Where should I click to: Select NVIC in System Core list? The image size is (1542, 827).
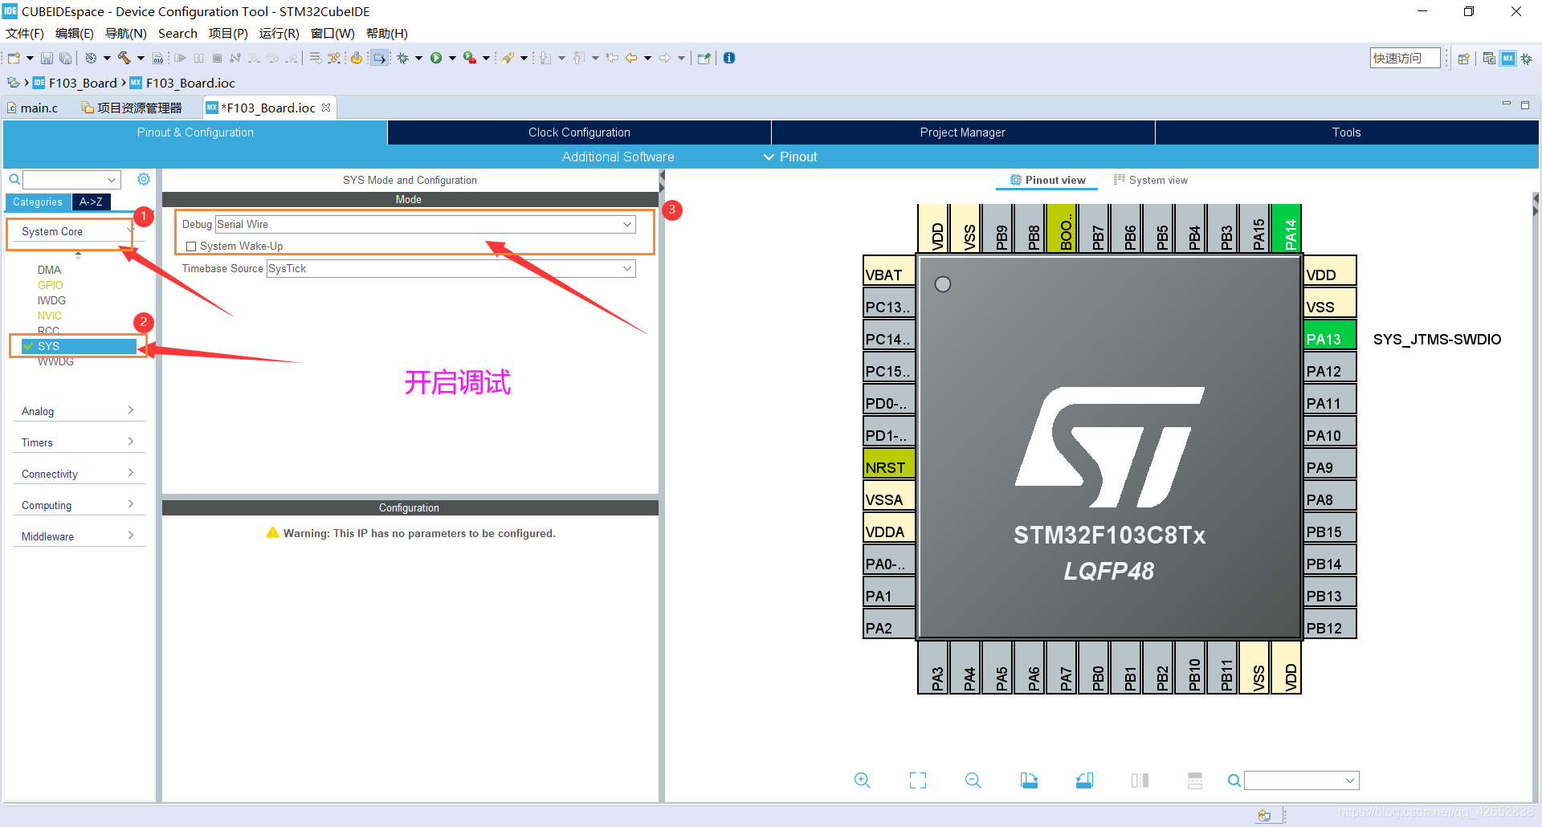49,316
